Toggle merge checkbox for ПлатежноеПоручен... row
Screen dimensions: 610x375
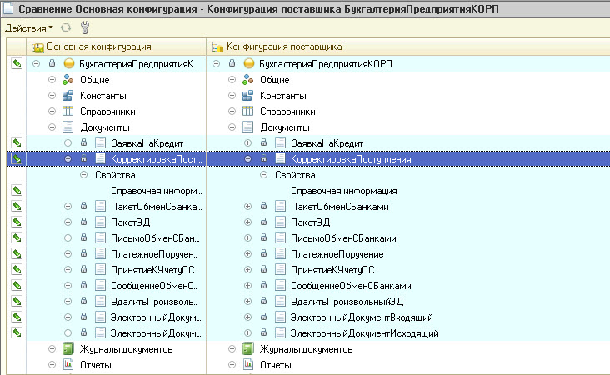(x=17, y=253)
